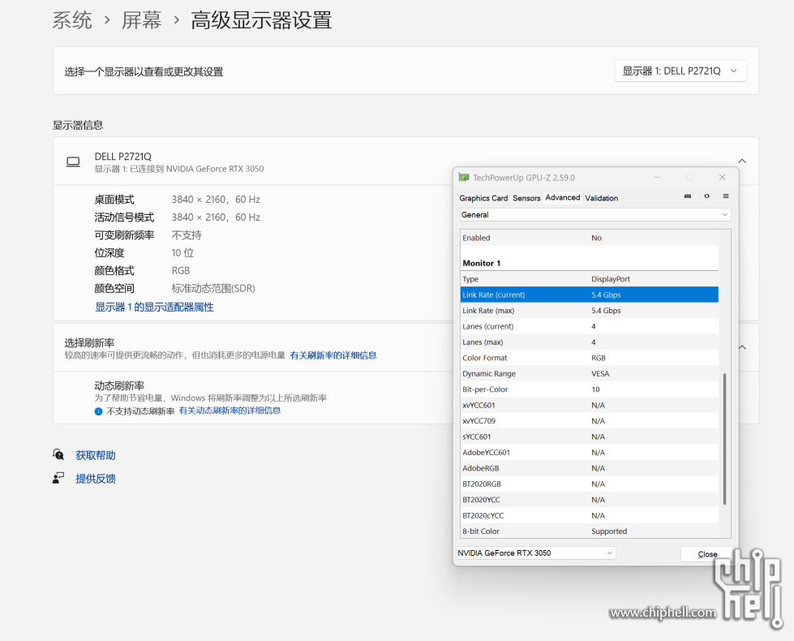The width and height of the screenshot is (794, 641).
Task: Go to 屏幕 in the breadcrumb
Action: click(141, 21)
